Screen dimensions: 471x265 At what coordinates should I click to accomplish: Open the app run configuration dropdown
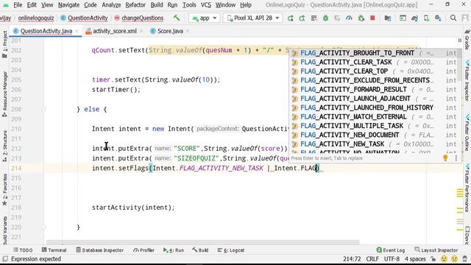coord(205,18)
